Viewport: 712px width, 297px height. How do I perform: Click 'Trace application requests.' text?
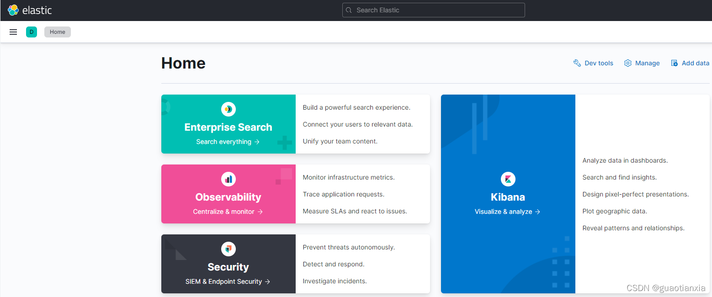(x=344, y=194)
